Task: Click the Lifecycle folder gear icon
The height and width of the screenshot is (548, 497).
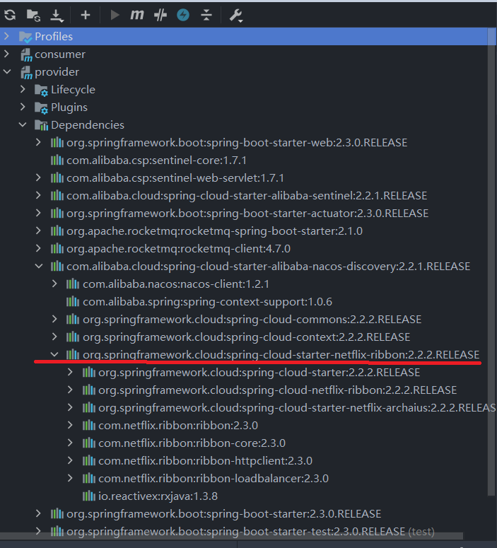Action: [x=41, y=91]
